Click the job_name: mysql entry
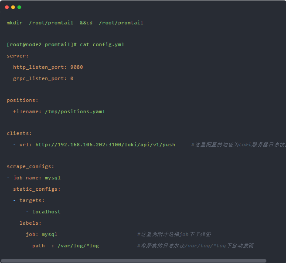The height and width of the screenshot is (263, 286). [x=37, y=178]
